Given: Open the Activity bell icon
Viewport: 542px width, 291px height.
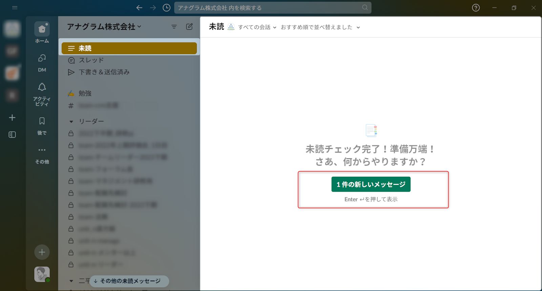Looking at the screenshot, I should click(42, 87).
